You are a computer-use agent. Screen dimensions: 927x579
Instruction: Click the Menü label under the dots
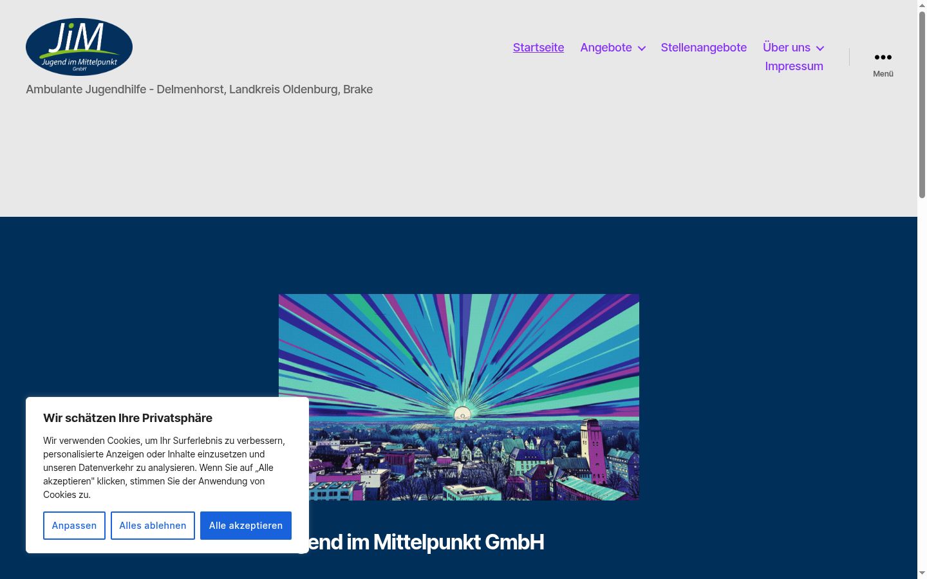(883, 74)
